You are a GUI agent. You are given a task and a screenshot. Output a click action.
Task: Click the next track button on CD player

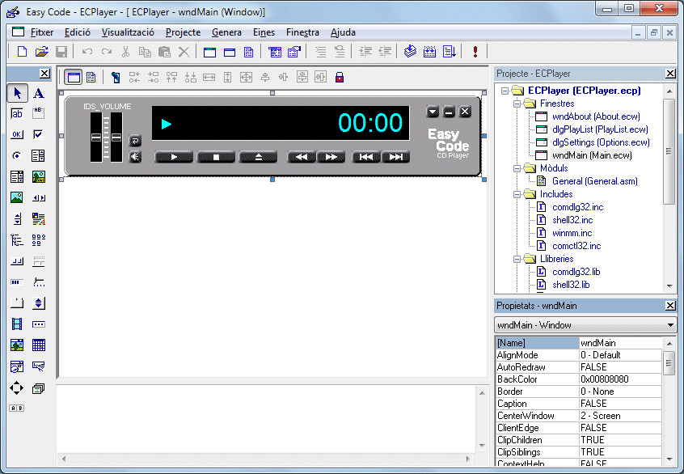(x=395, y=157)
